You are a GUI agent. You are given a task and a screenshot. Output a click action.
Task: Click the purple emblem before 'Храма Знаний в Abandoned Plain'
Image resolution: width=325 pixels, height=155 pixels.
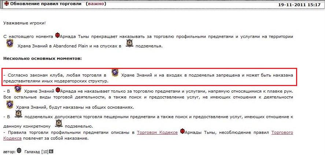10,43
